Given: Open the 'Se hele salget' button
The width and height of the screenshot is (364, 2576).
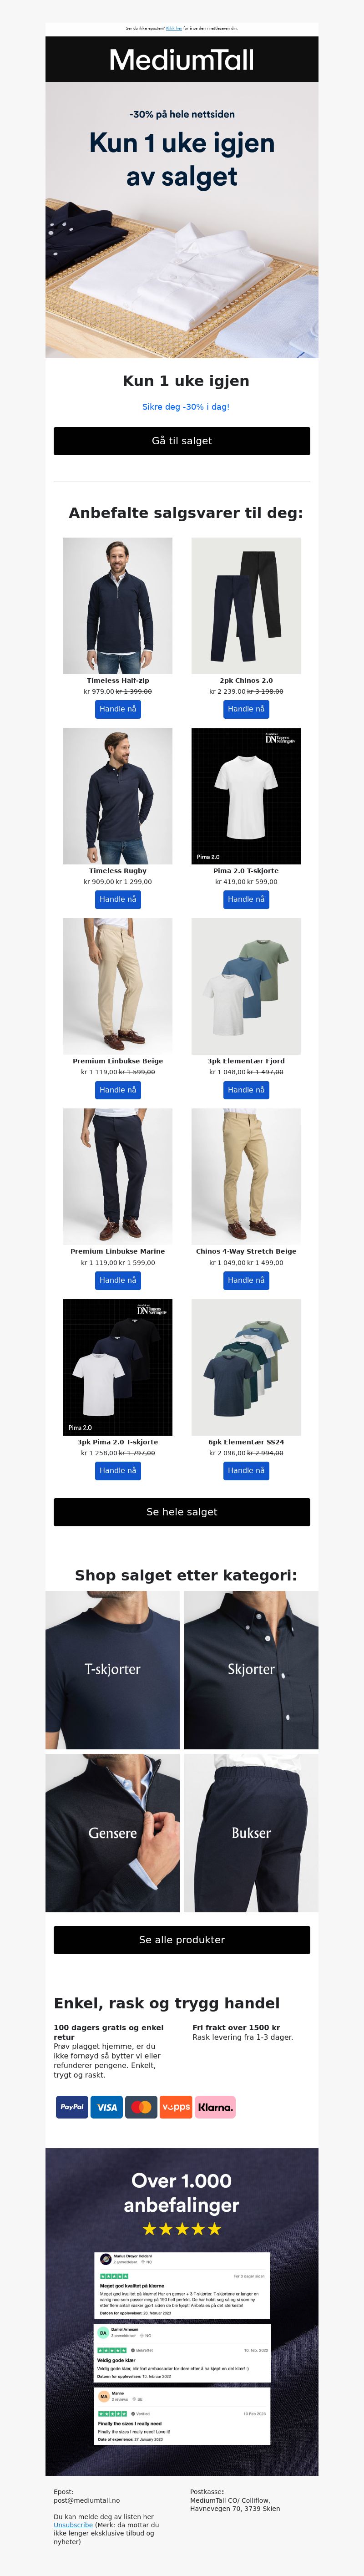Looking at the screenshot, I should 182,1512.
